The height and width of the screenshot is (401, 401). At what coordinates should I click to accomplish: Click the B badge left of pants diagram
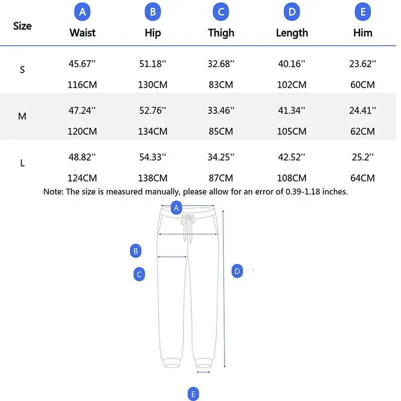click(x=135, y=251)
